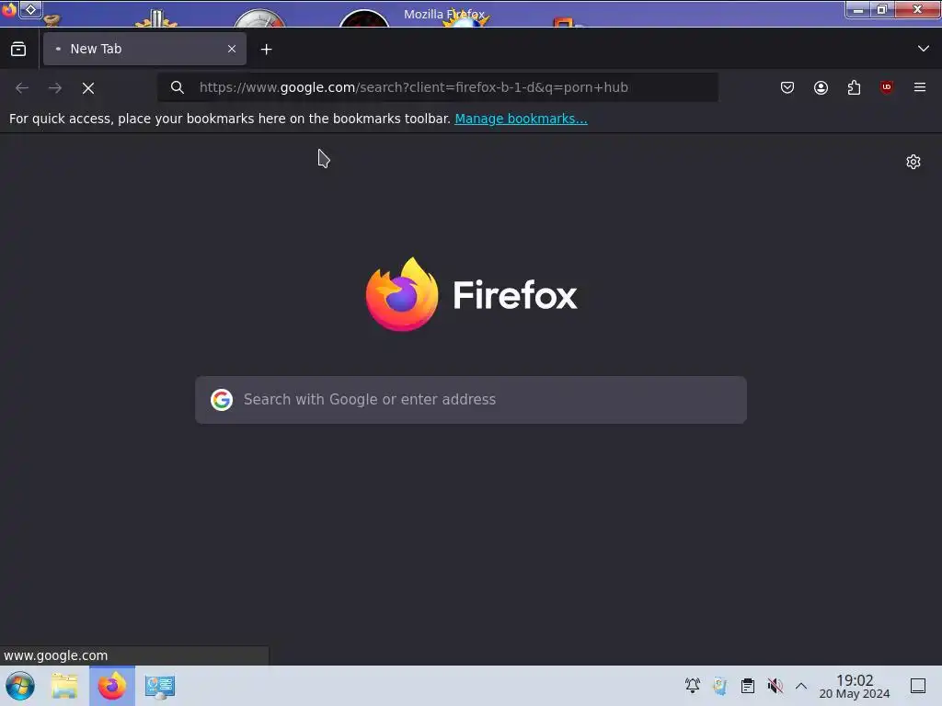Go back one page with the back arrow

[22, 87]
